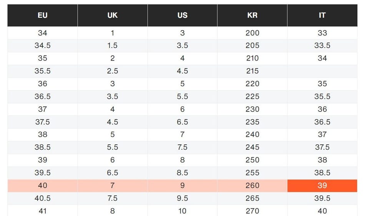Click EU size 40 in highlighted row
Viewport: 369px width, 216px height.
[43, 186]
